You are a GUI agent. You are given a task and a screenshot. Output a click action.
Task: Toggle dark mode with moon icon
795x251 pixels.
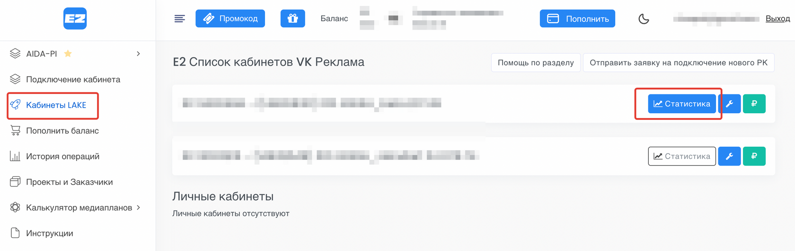644,19
